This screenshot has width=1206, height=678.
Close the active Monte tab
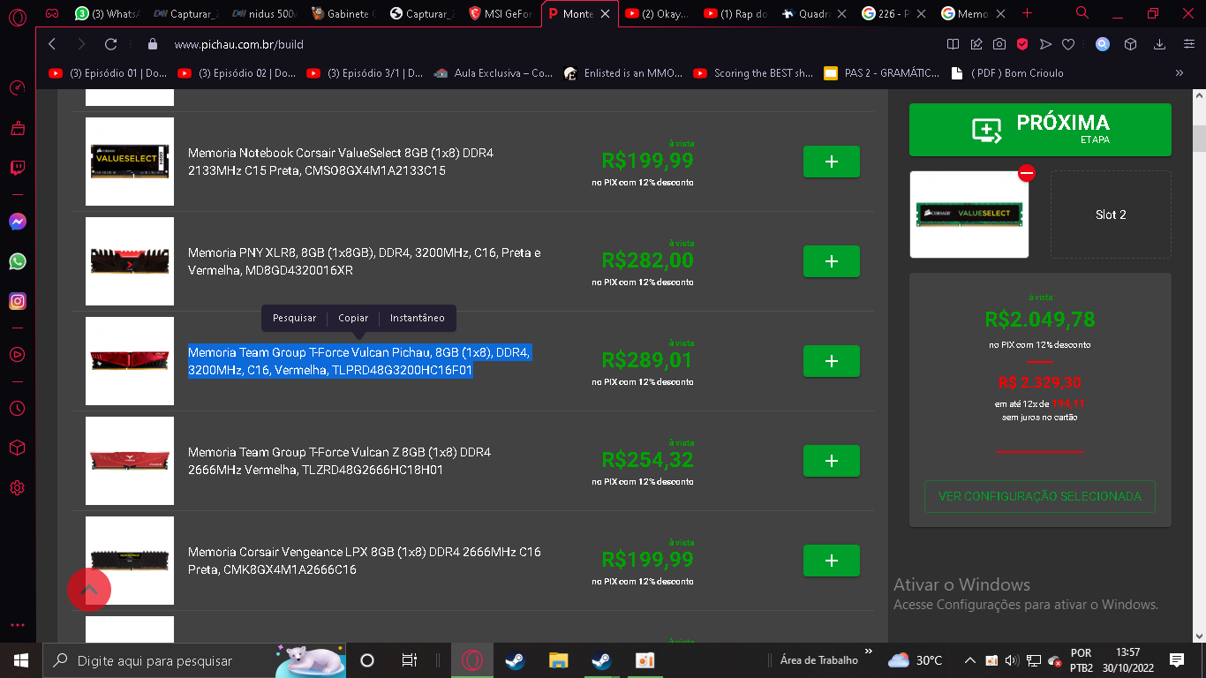(x=605, y=14)
